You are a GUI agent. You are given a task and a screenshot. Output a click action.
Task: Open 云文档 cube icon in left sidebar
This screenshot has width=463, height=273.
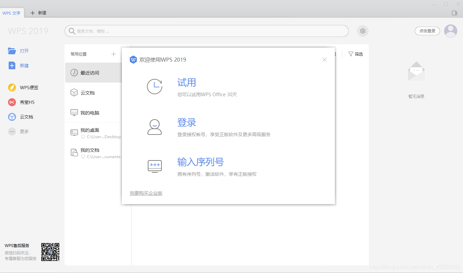pyautogui.click(x=12, y=117)
